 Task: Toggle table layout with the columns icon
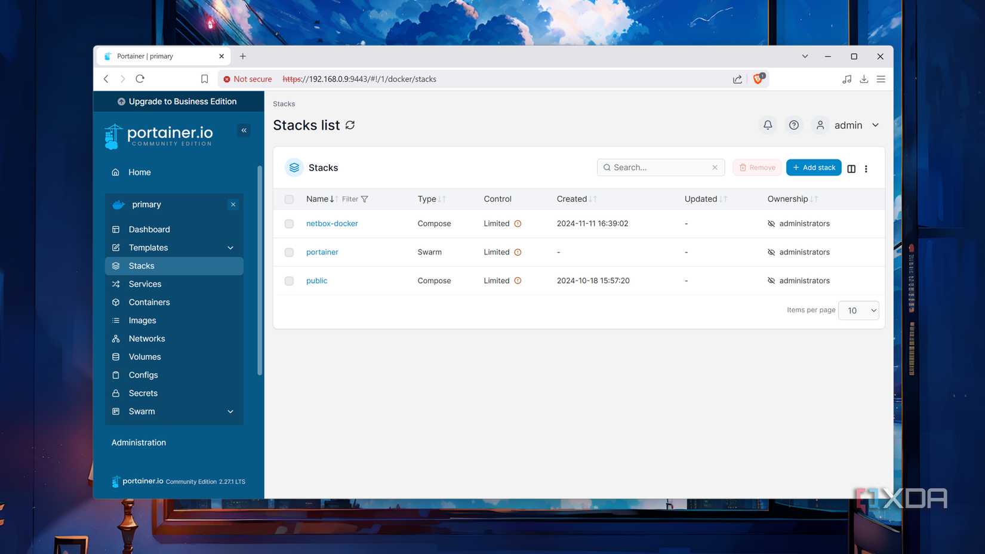[851, 169]
